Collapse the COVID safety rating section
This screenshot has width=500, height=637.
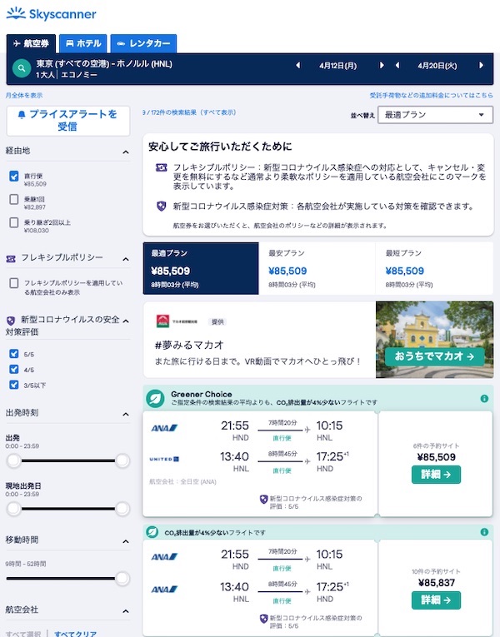click(x=126, y=321)
